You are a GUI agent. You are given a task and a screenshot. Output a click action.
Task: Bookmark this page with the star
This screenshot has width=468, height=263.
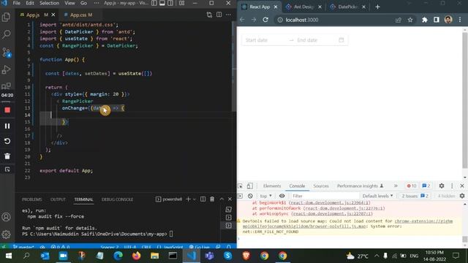(410, 20)
